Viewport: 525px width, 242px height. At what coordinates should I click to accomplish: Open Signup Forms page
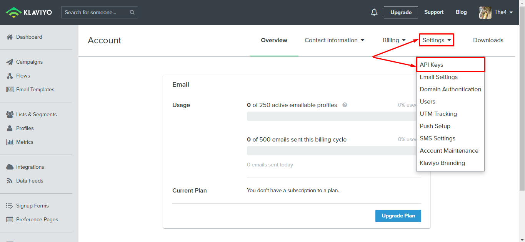[32, 206]
